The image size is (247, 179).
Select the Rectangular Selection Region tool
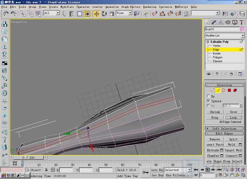click(x=80, y=14)
